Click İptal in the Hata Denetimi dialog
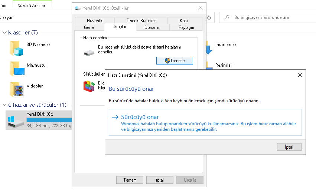The width and height of the screenshot is (316, 192). coord(289,147)
